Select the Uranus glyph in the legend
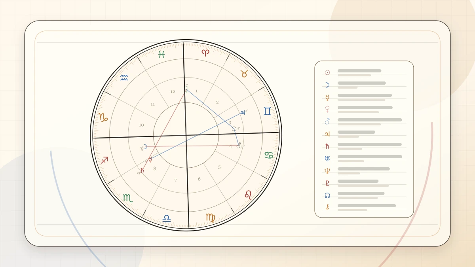Screen dimensions: 475x267 (x=327, y=159)
